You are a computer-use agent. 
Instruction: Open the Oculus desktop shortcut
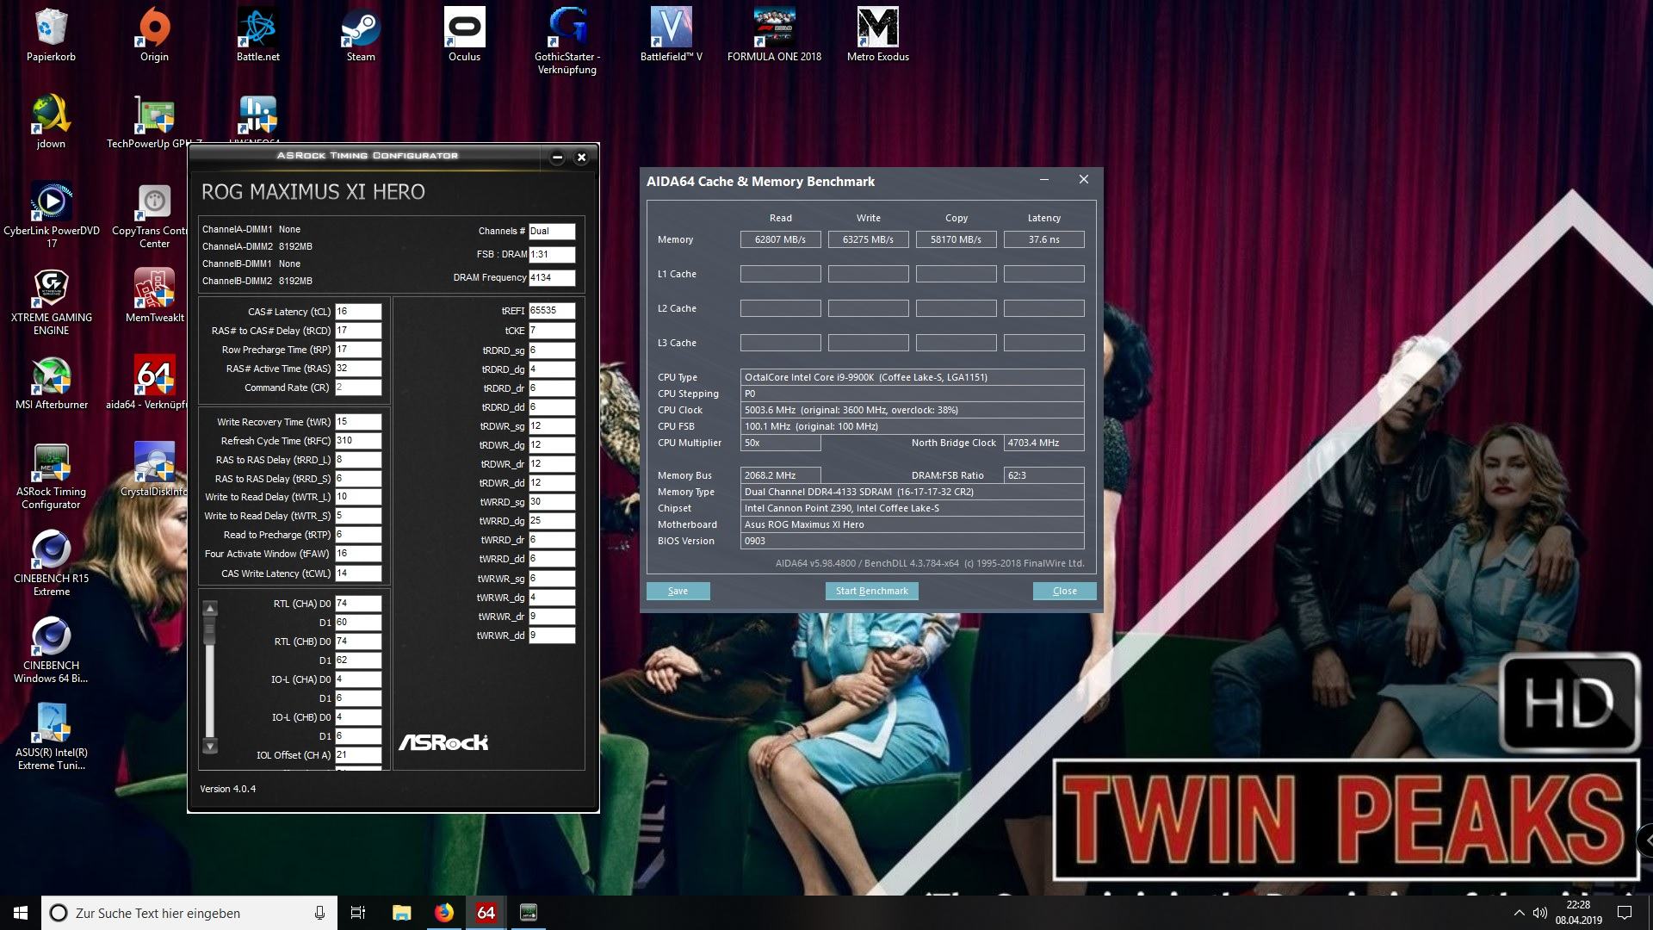click(464, 34)
